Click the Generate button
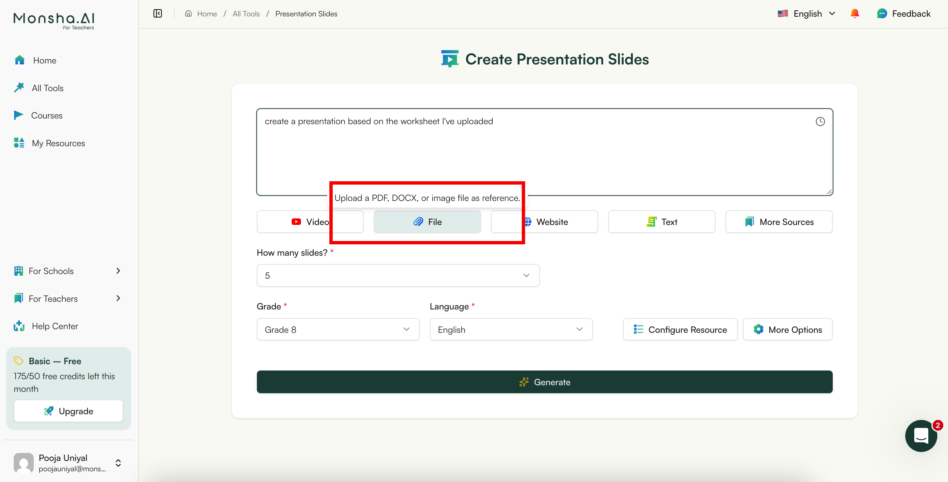The height and width of the screenshot is (482, 948). (544, 382)
